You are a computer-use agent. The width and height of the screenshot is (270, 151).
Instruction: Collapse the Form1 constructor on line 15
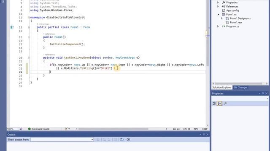pyautogui.click(x=29, y=37)
